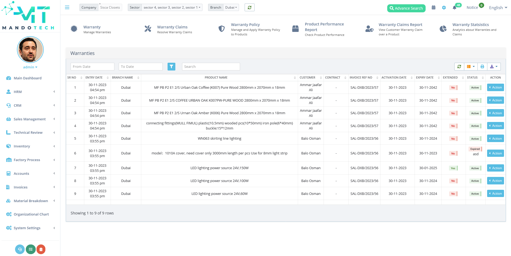Open the Branch Dubai dropdown

231,7
